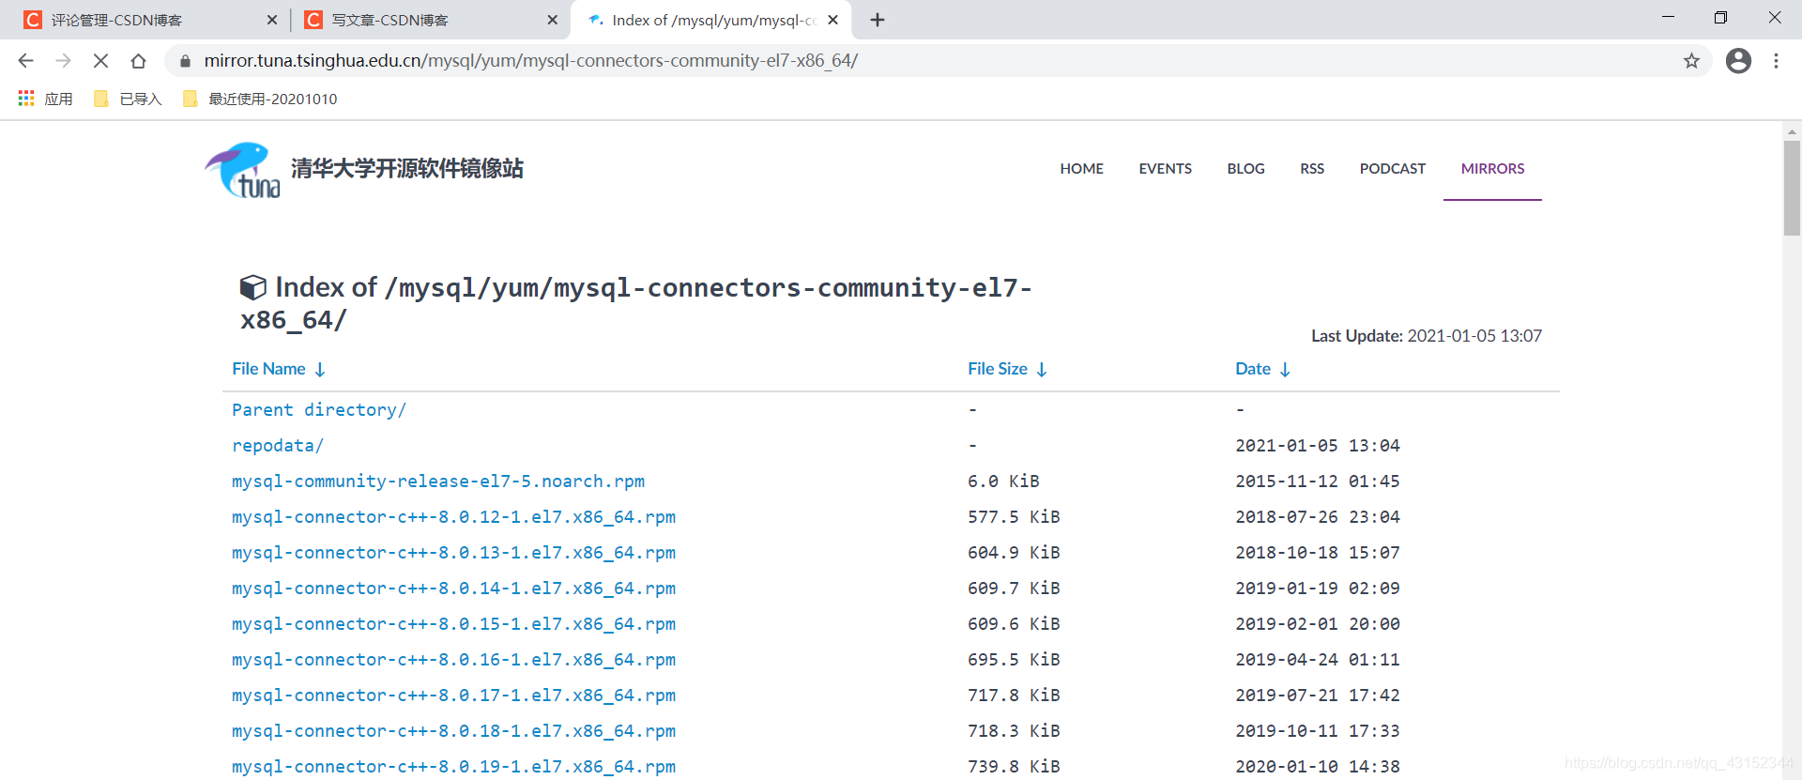The width and height of the screenshot is (1802, 780).
Task: Click the 718.3 KiB size value
Action: click(x=1014, y=731)
